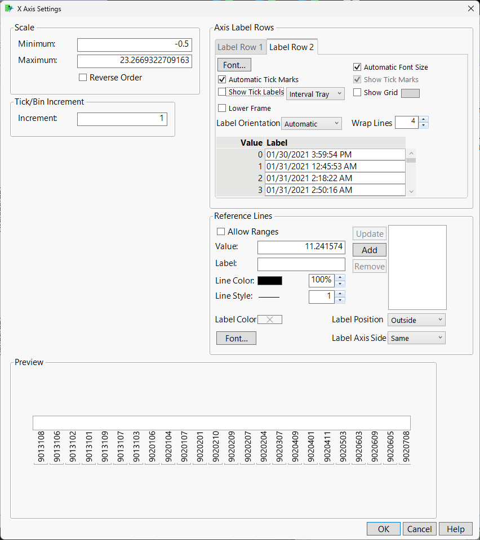Open the Label Position dropdown
Viewport: 480px width, 540px height.
click(416, 320)
